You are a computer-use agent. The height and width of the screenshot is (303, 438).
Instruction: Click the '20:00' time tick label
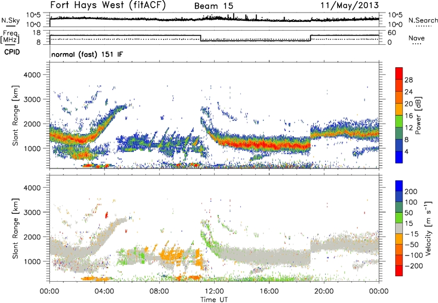click(x=324, y=292)
